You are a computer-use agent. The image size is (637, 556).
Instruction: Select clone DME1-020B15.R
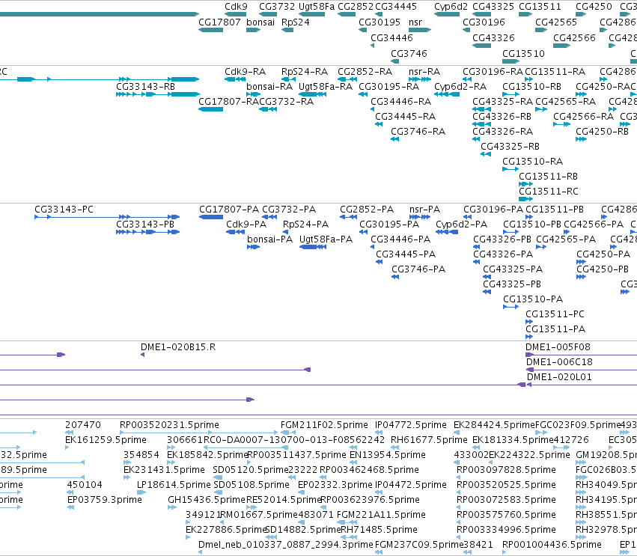click(x=178, y=347)
